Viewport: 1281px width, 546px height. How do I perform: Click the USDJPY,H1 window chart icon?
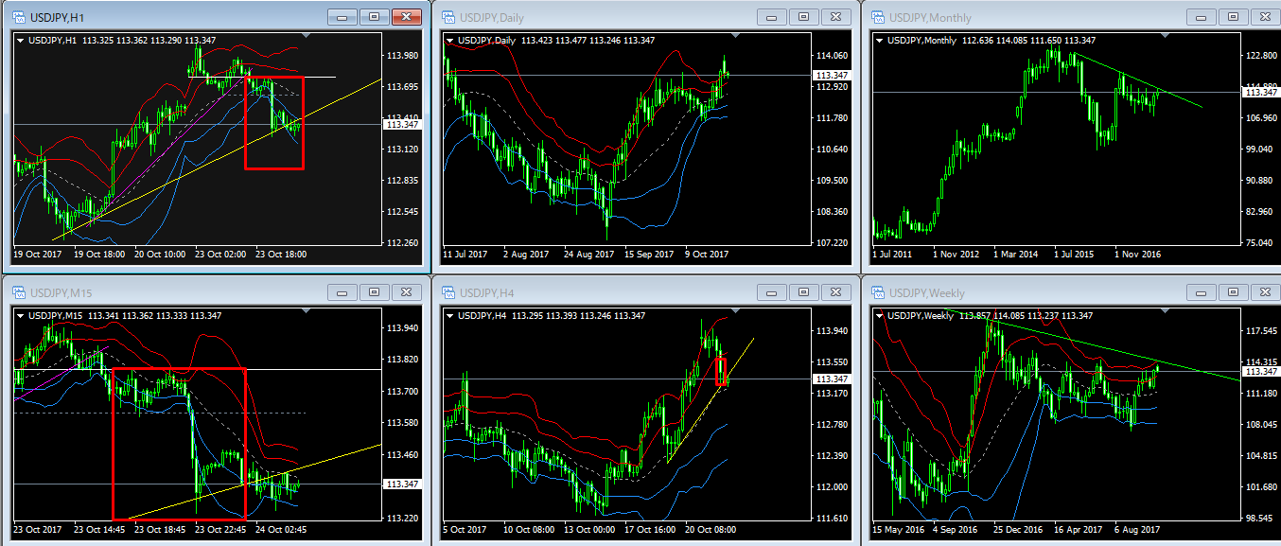click(18, 17)
